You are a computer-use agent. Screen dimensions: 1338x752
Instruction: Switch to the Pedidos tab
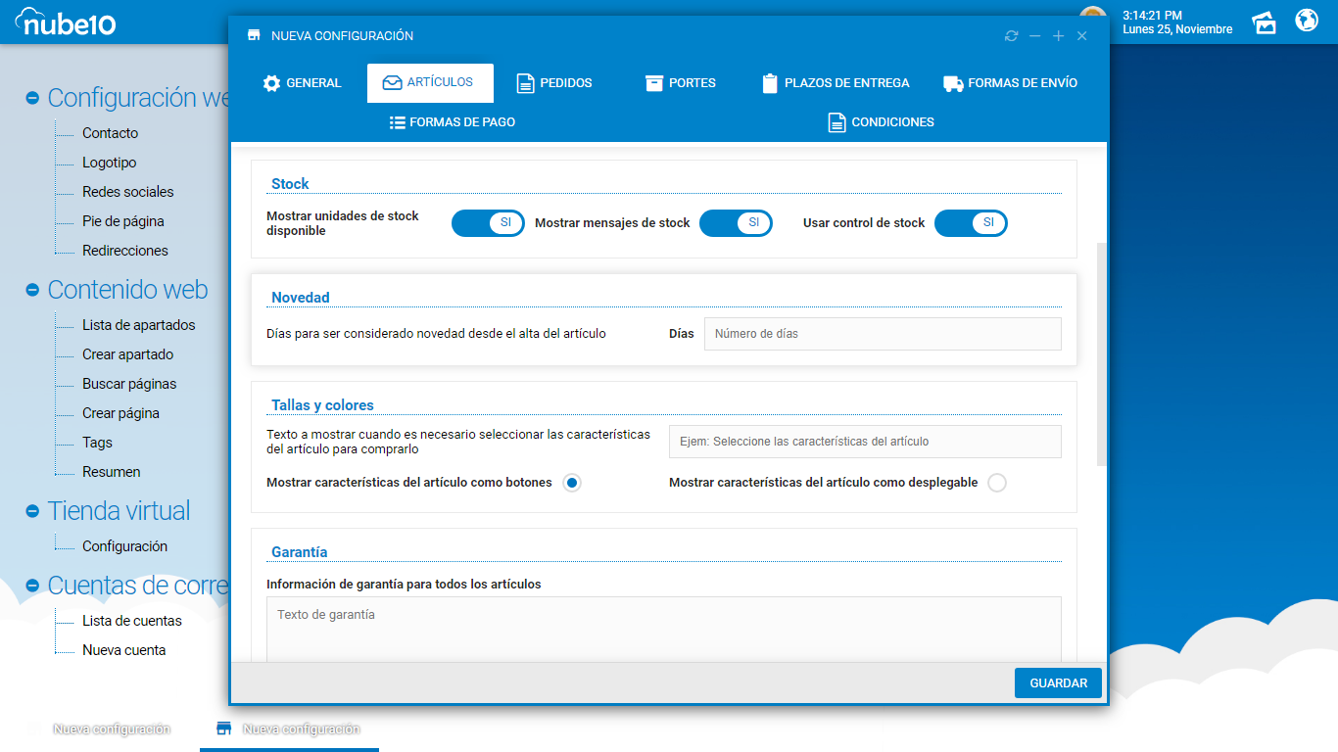(x=554, y=83)
